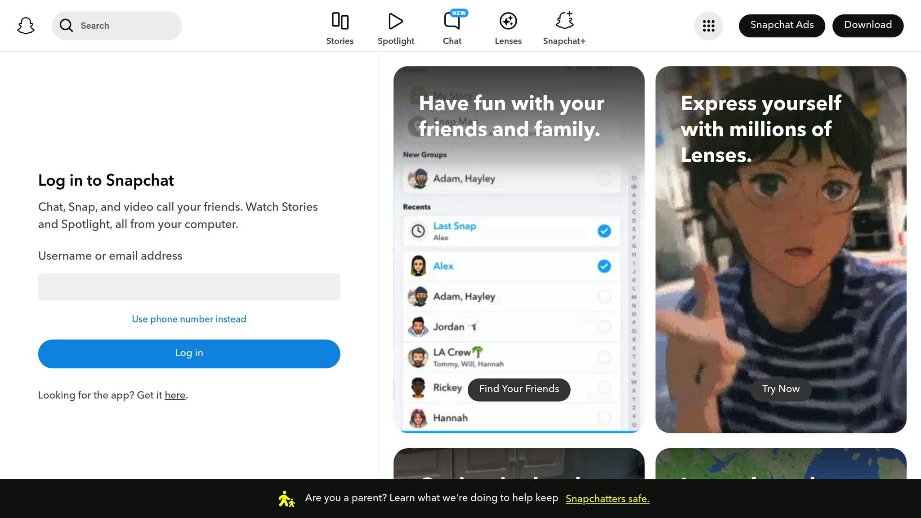Open the Stories tab
Viewport: 921px width, 518px height.
point(340,28)
